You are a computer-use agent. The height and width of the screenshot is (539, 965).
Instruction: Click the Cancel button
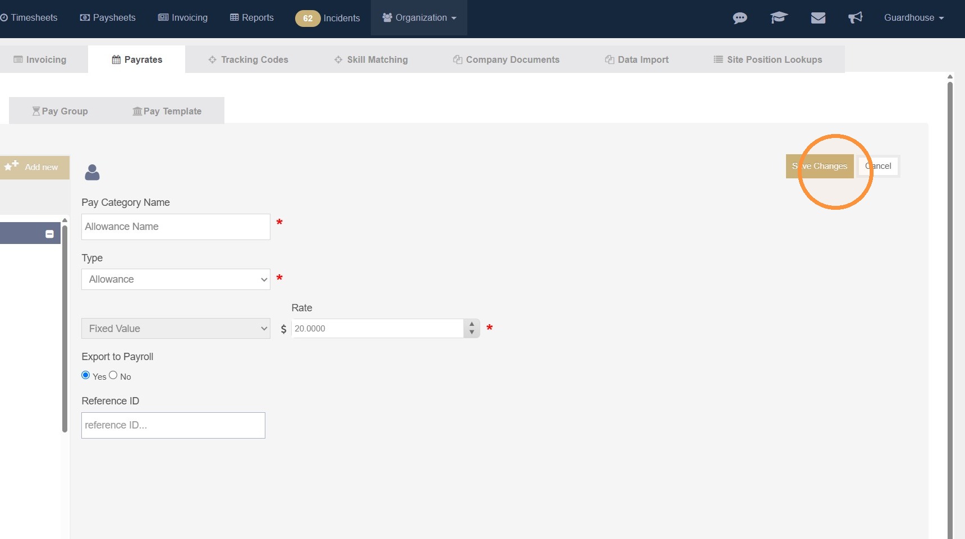point(878,166)
